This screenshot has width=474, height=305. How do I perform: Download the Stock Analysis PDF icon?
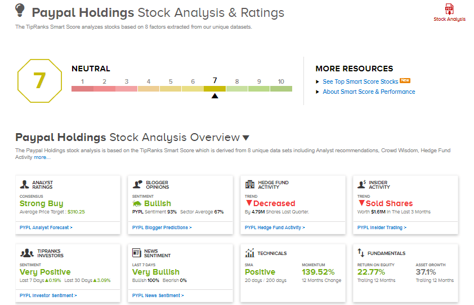449,9
